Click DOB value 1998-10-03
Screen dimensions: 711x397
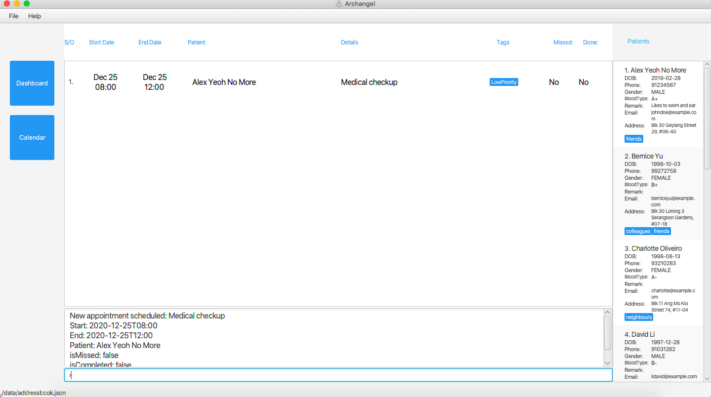tap(666, 164)
